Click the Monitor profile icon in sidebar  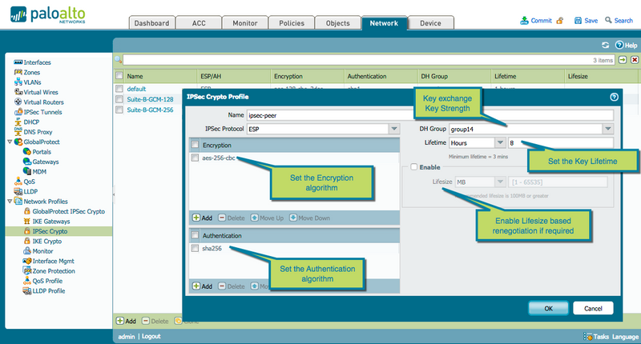click(27, 251)
